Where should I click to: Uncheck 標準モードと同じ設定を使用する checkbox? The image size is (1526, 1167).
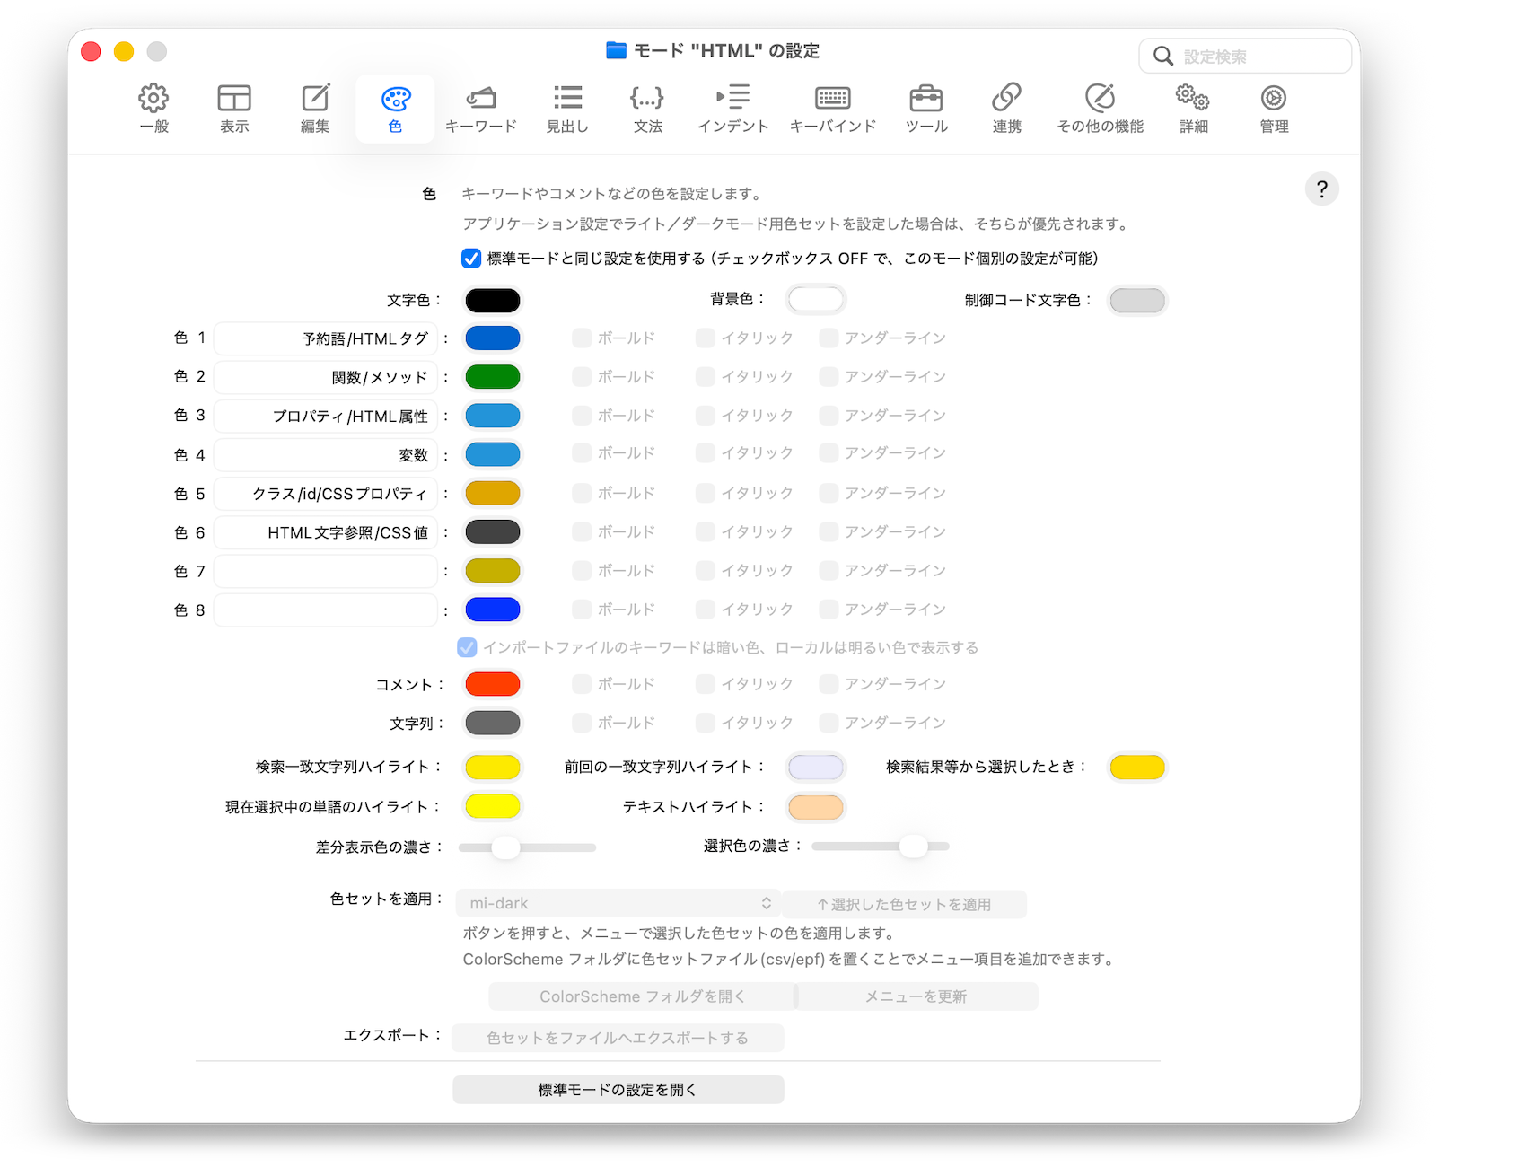[471, 259]
